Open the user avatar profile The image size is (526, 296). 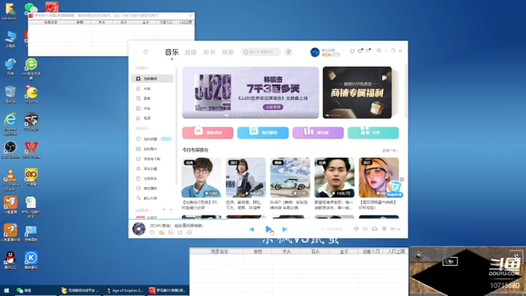click(x=315, y=52)
